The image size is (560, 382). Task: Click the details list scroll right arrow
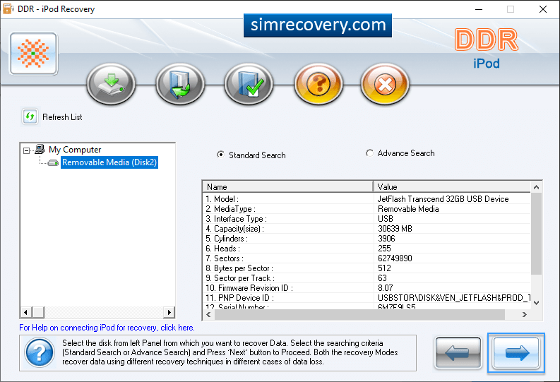coord(524,314)
